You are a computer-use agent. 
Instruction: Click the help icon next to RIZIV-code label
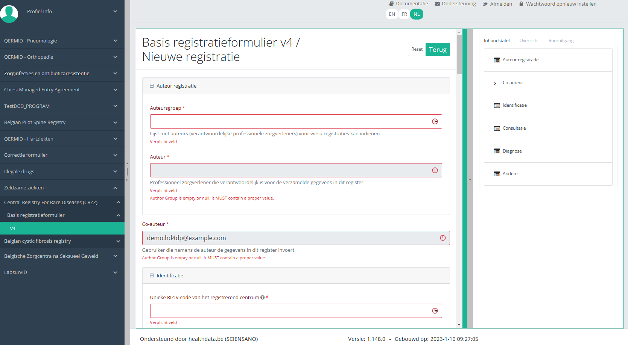[x=263, y=298]
